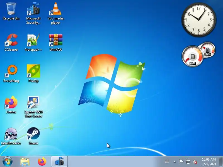Click the network connection tray icon
223x167 pixels.
(x=188, y=162)
